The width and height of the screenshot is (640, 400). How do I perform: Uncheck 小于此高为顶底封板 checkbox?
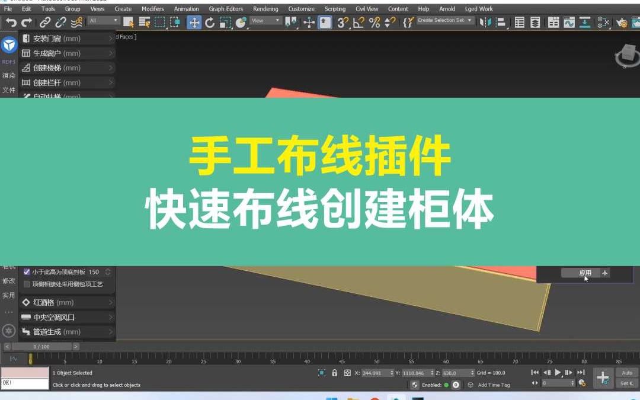tap(27, 272)
